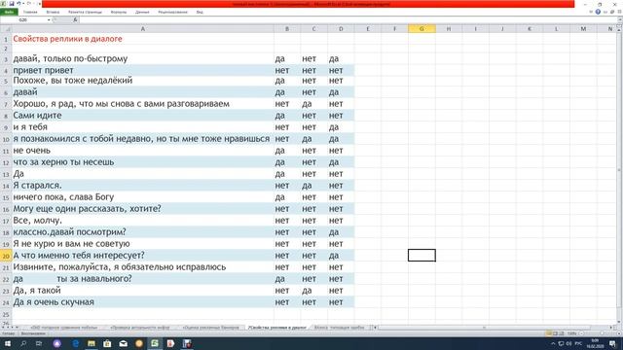623x350 pixels.
Task: Select cell Похоже, вы тоже недалёкий
Action: [143, 81]
